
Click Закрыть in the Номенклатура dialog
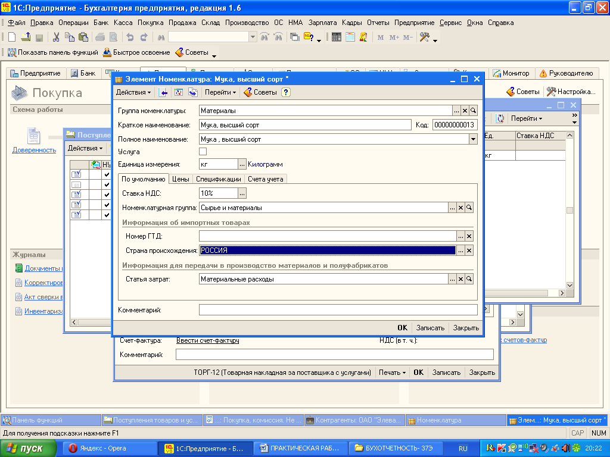[466, 328]
